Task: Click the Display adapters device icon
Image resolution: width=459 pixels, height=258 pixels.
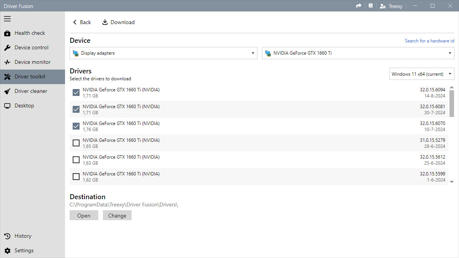Action: tap(76, 53)
